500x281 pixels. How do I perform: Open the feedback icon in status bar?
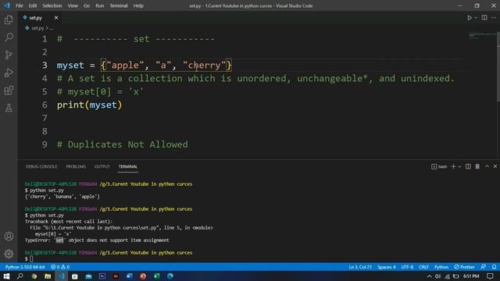(x=484, y=267)
